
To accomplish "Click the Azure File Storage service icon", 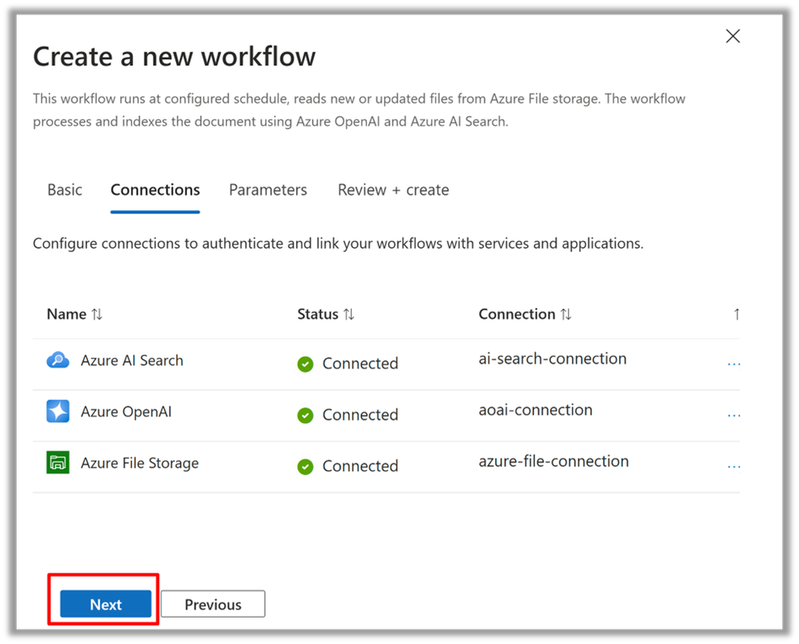I will click(x=58, y=462).
